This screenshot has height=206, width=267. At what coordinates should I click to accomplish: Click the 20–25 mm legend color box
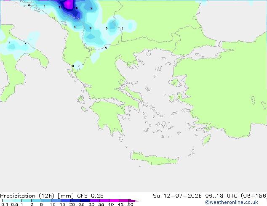coord(75,201)
